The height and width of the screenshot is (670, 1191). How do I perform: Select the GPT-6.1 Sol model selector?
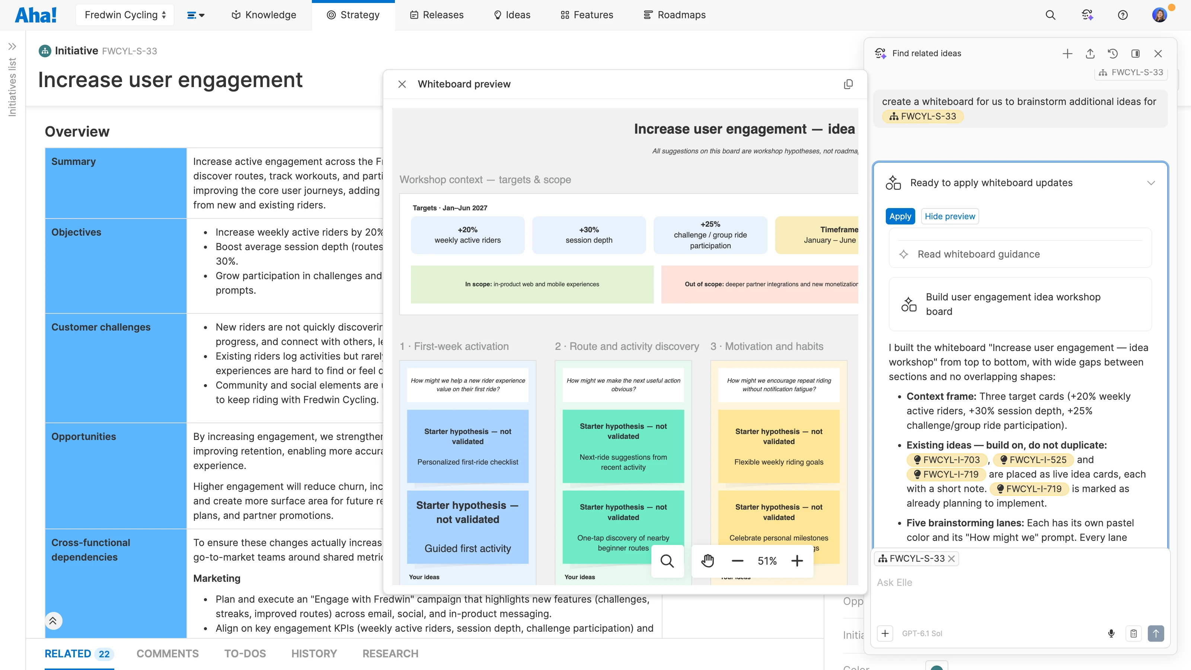[x=922, y=634]
